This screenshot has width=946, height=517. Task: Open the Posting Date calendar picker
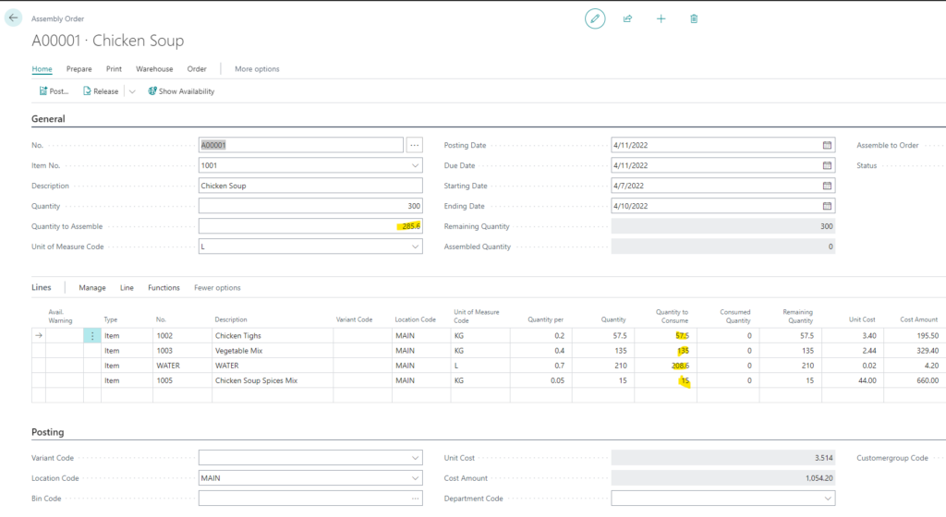(827, 146)
